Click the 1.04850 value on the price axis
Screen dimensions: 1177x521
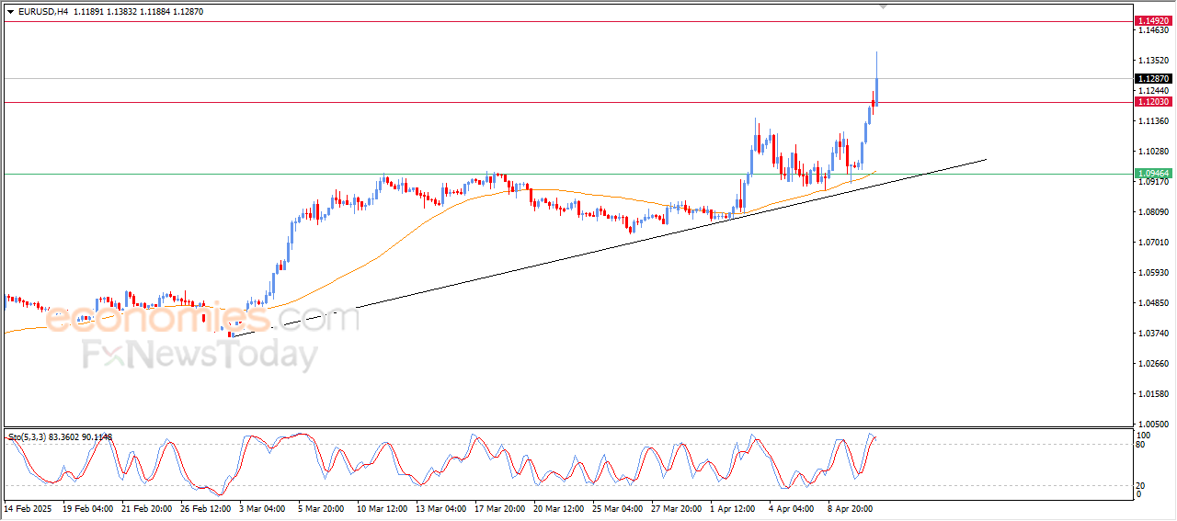(1153, 303)
